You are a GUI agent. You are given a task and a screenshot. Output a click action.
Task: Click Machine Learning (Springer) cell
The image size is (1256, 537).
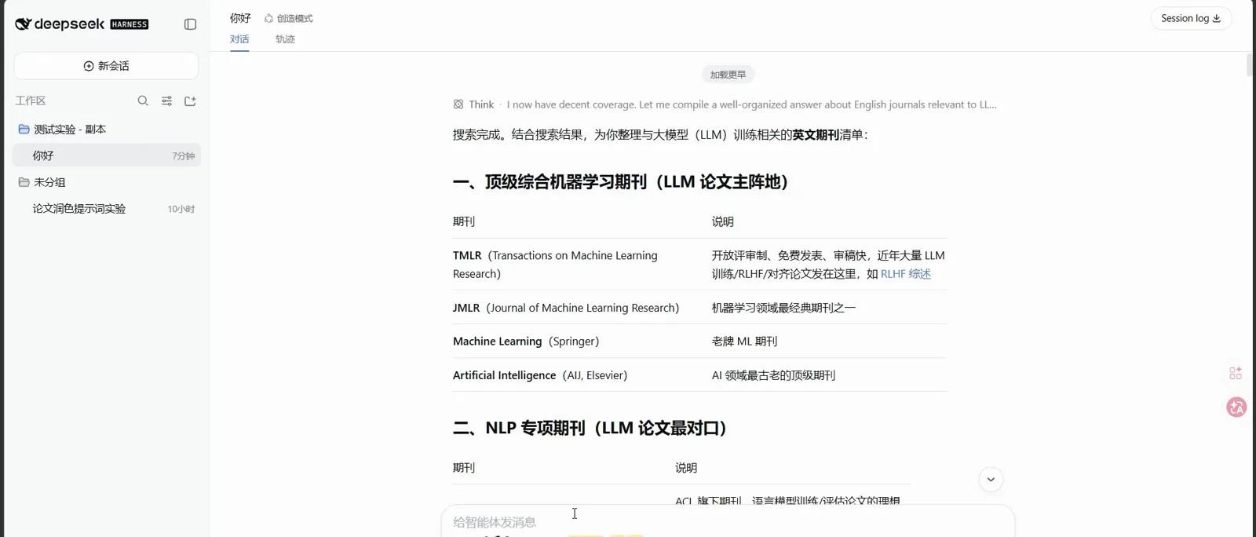click(526, 342)
